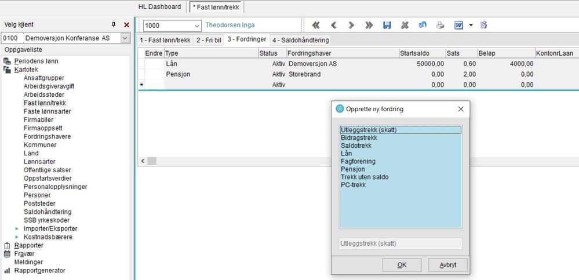Click the Storebrand cell in Pensjon row
Screen dimensions: 579x280
343,74
